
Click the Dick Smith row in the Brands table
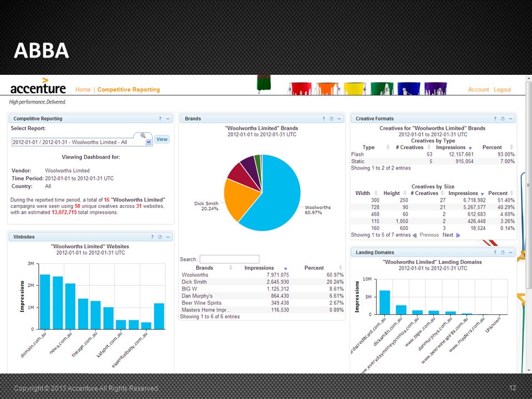[x=262, y=282]
